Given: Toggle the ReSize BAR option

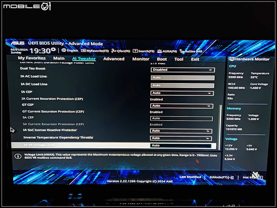Looking at the screenshot, I should 191,51.
